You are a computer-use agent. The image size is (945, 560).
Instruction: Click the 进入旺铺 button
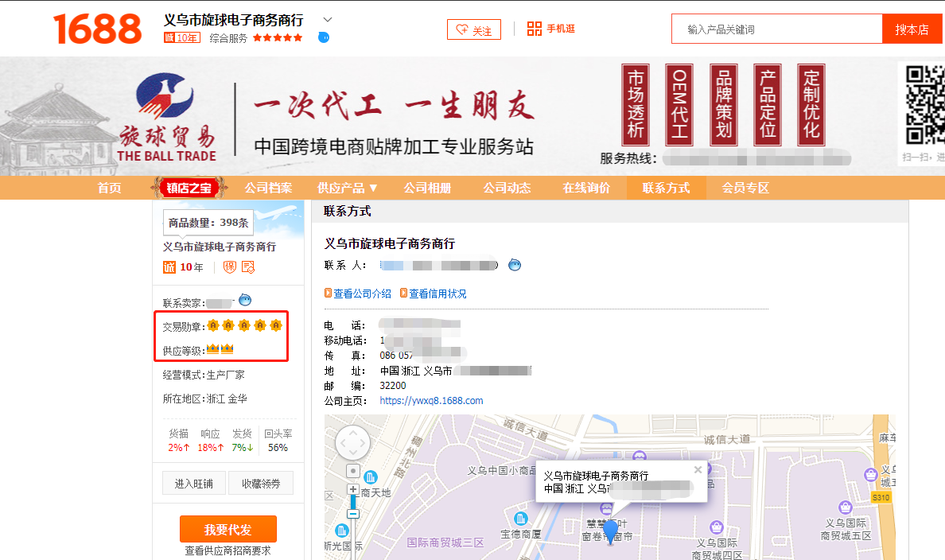194,484
